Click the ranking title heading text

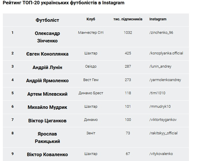[x=64, y=3]
